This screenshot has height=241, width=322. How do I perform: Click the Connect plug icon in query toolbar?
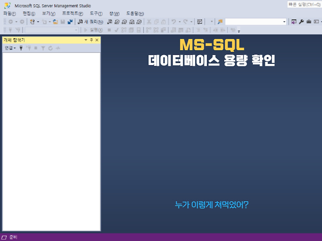(x=10, y=30)
